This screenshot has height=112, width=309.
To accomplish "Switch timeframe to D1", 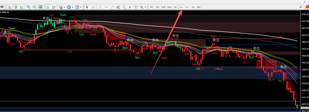I will coord(187,7).
